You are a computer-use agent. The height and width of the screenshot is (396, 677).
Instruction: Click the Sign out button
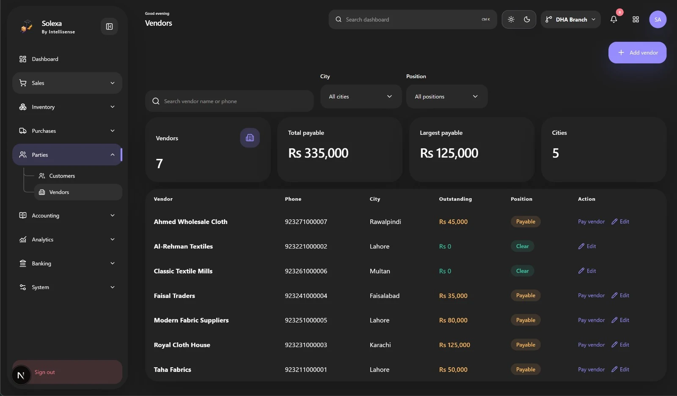[67, 372]
